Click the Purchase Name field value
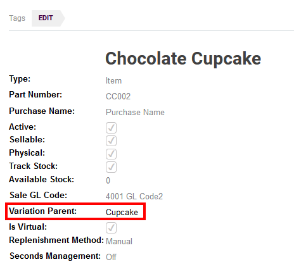Viewport: 294px width, 274px height. tap(135, 112)
